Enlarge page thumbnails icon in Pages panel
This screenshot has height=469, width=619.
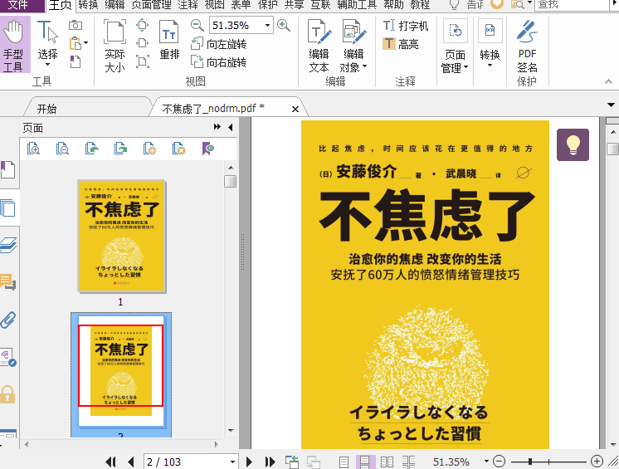33,149
